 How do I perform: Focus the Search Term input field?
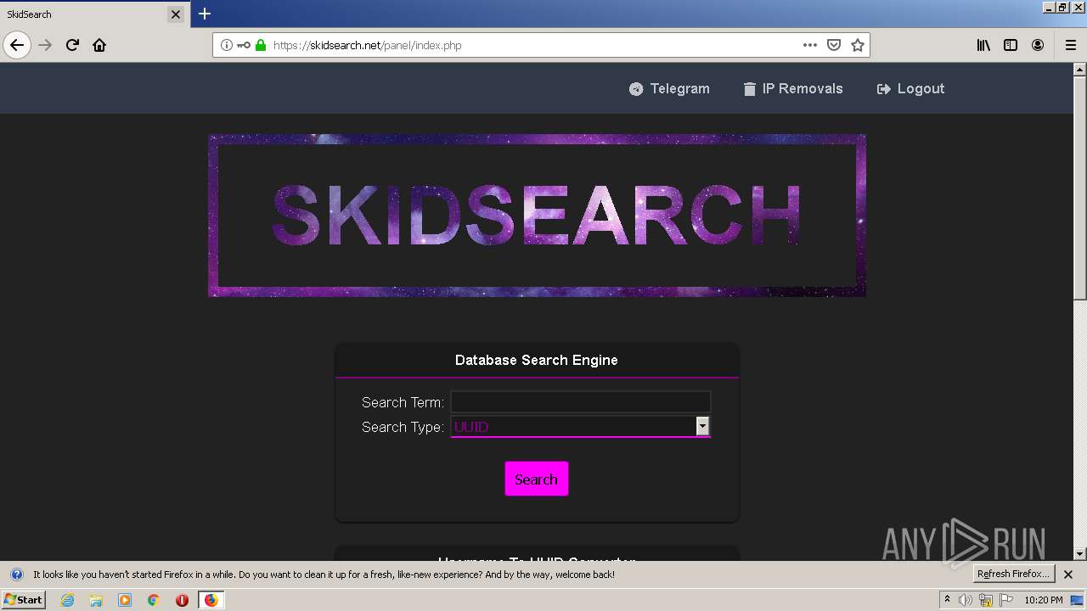point(580,402)
